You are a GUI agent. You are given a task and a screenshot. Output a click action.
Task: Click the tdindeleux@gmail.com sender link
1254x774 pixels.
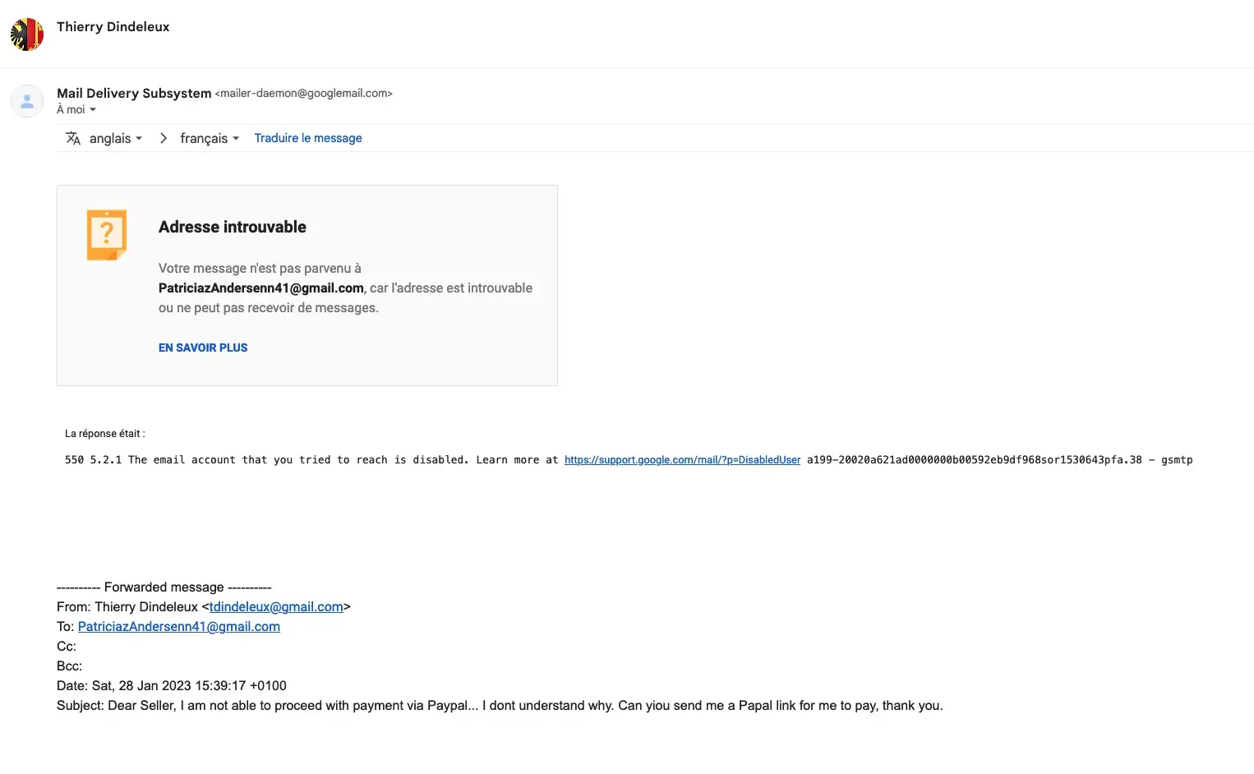click(276, 607)
